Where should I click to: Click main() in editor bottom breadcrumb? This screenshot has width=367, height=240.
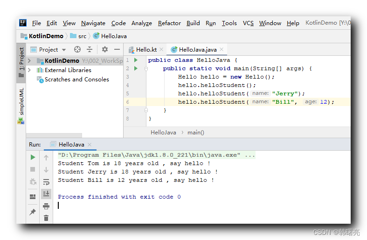coord(196,133)
